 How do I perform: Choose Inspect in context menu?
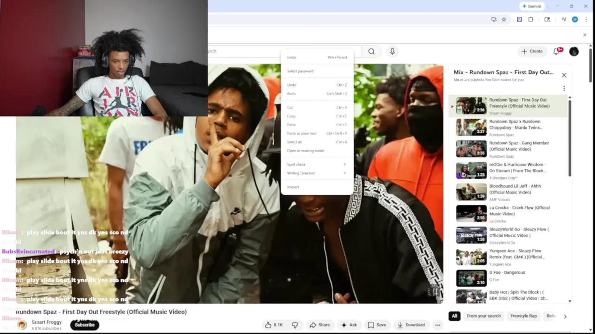point(317,187)
